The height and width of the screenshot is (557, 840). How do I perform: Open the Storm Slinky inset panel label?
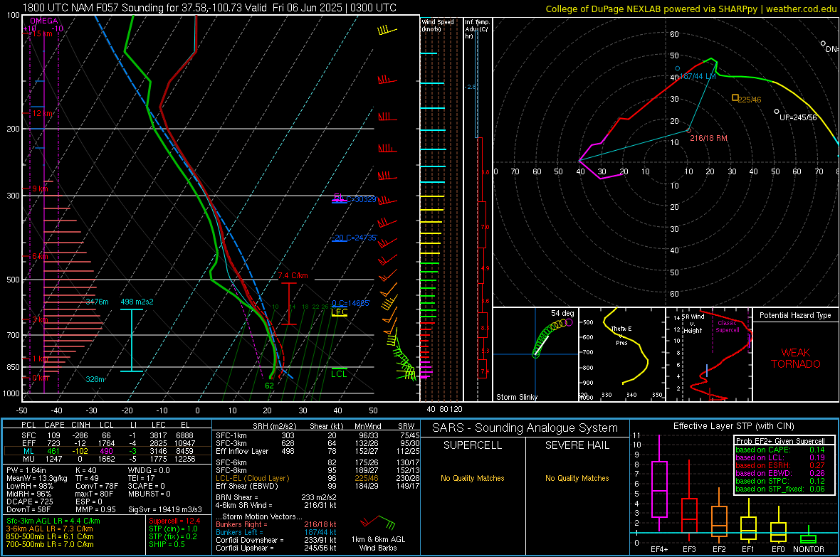(516, 397)
